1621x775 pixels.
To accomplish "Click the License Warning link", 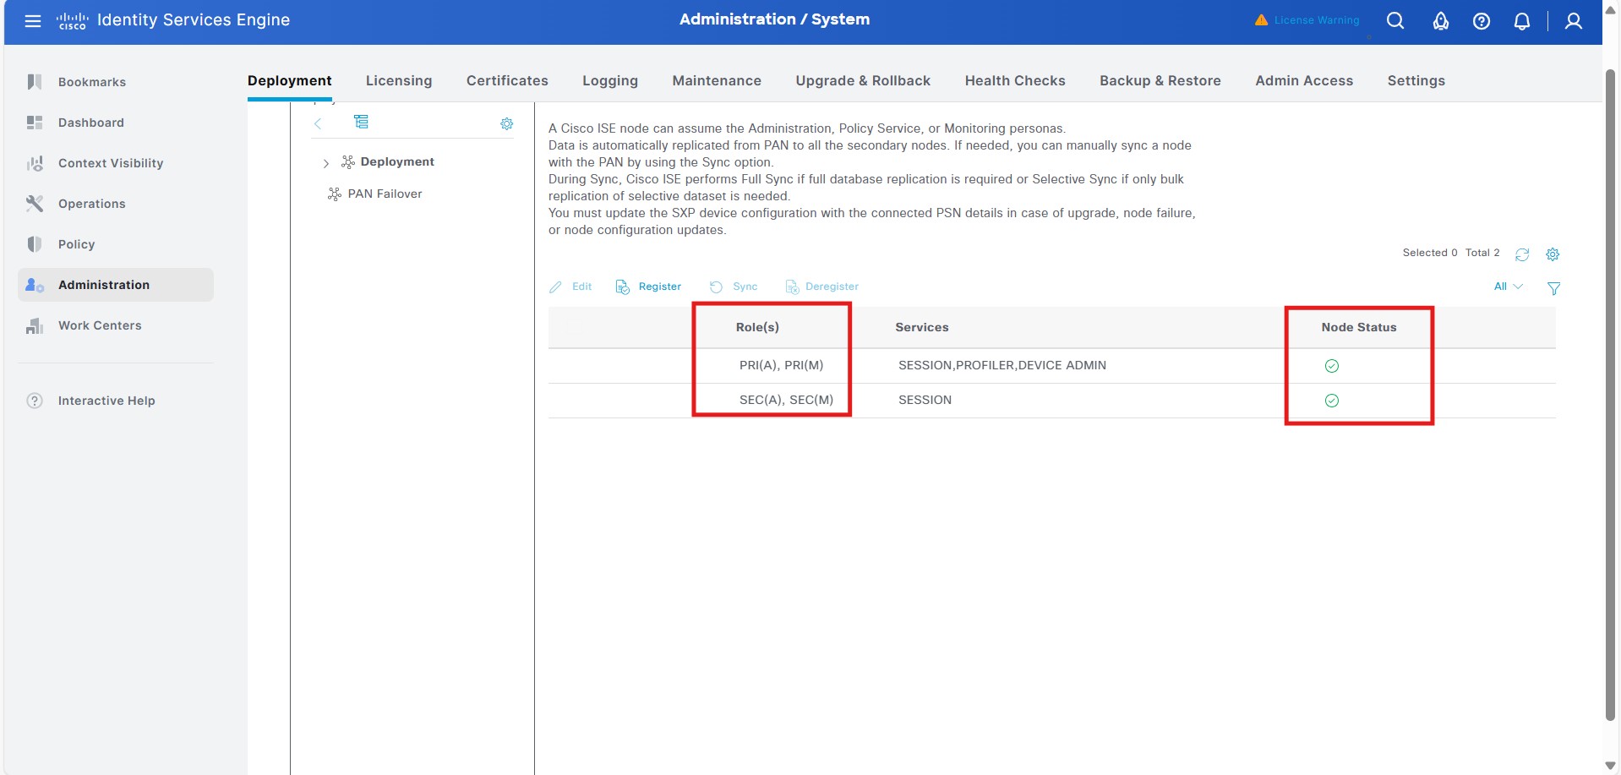I will [1316, 20].
